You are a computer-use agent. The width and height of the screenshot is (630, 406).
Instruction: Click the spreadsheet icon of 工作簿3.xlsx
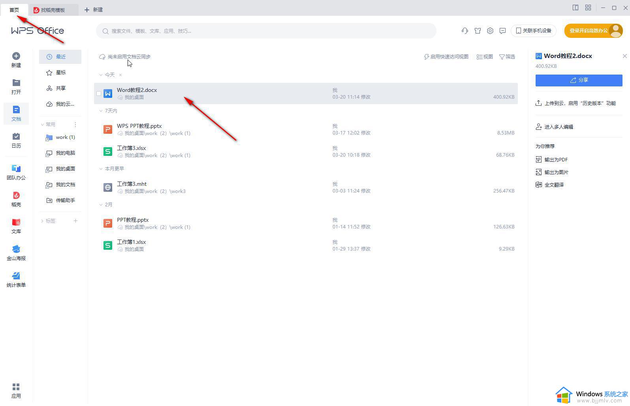click(x=108, y=152)
